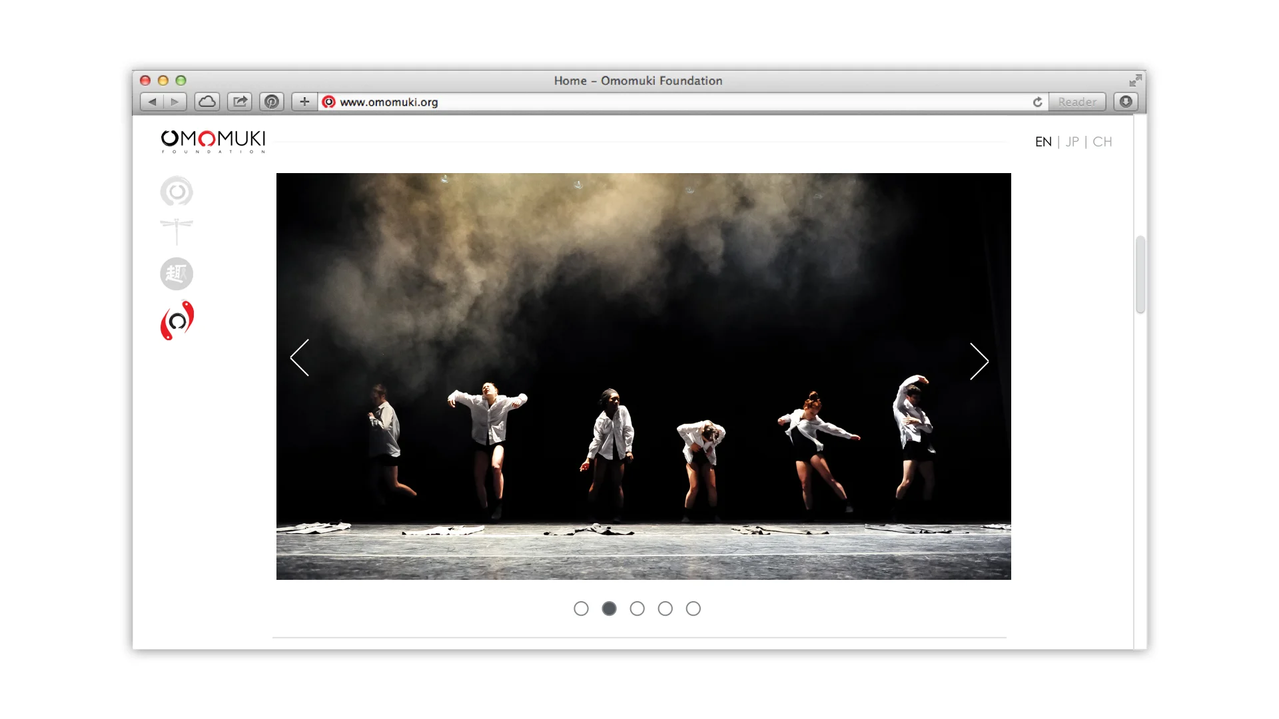Open a new tab with the plus button
Screen dimensions: 1279x719
[304, 101]
